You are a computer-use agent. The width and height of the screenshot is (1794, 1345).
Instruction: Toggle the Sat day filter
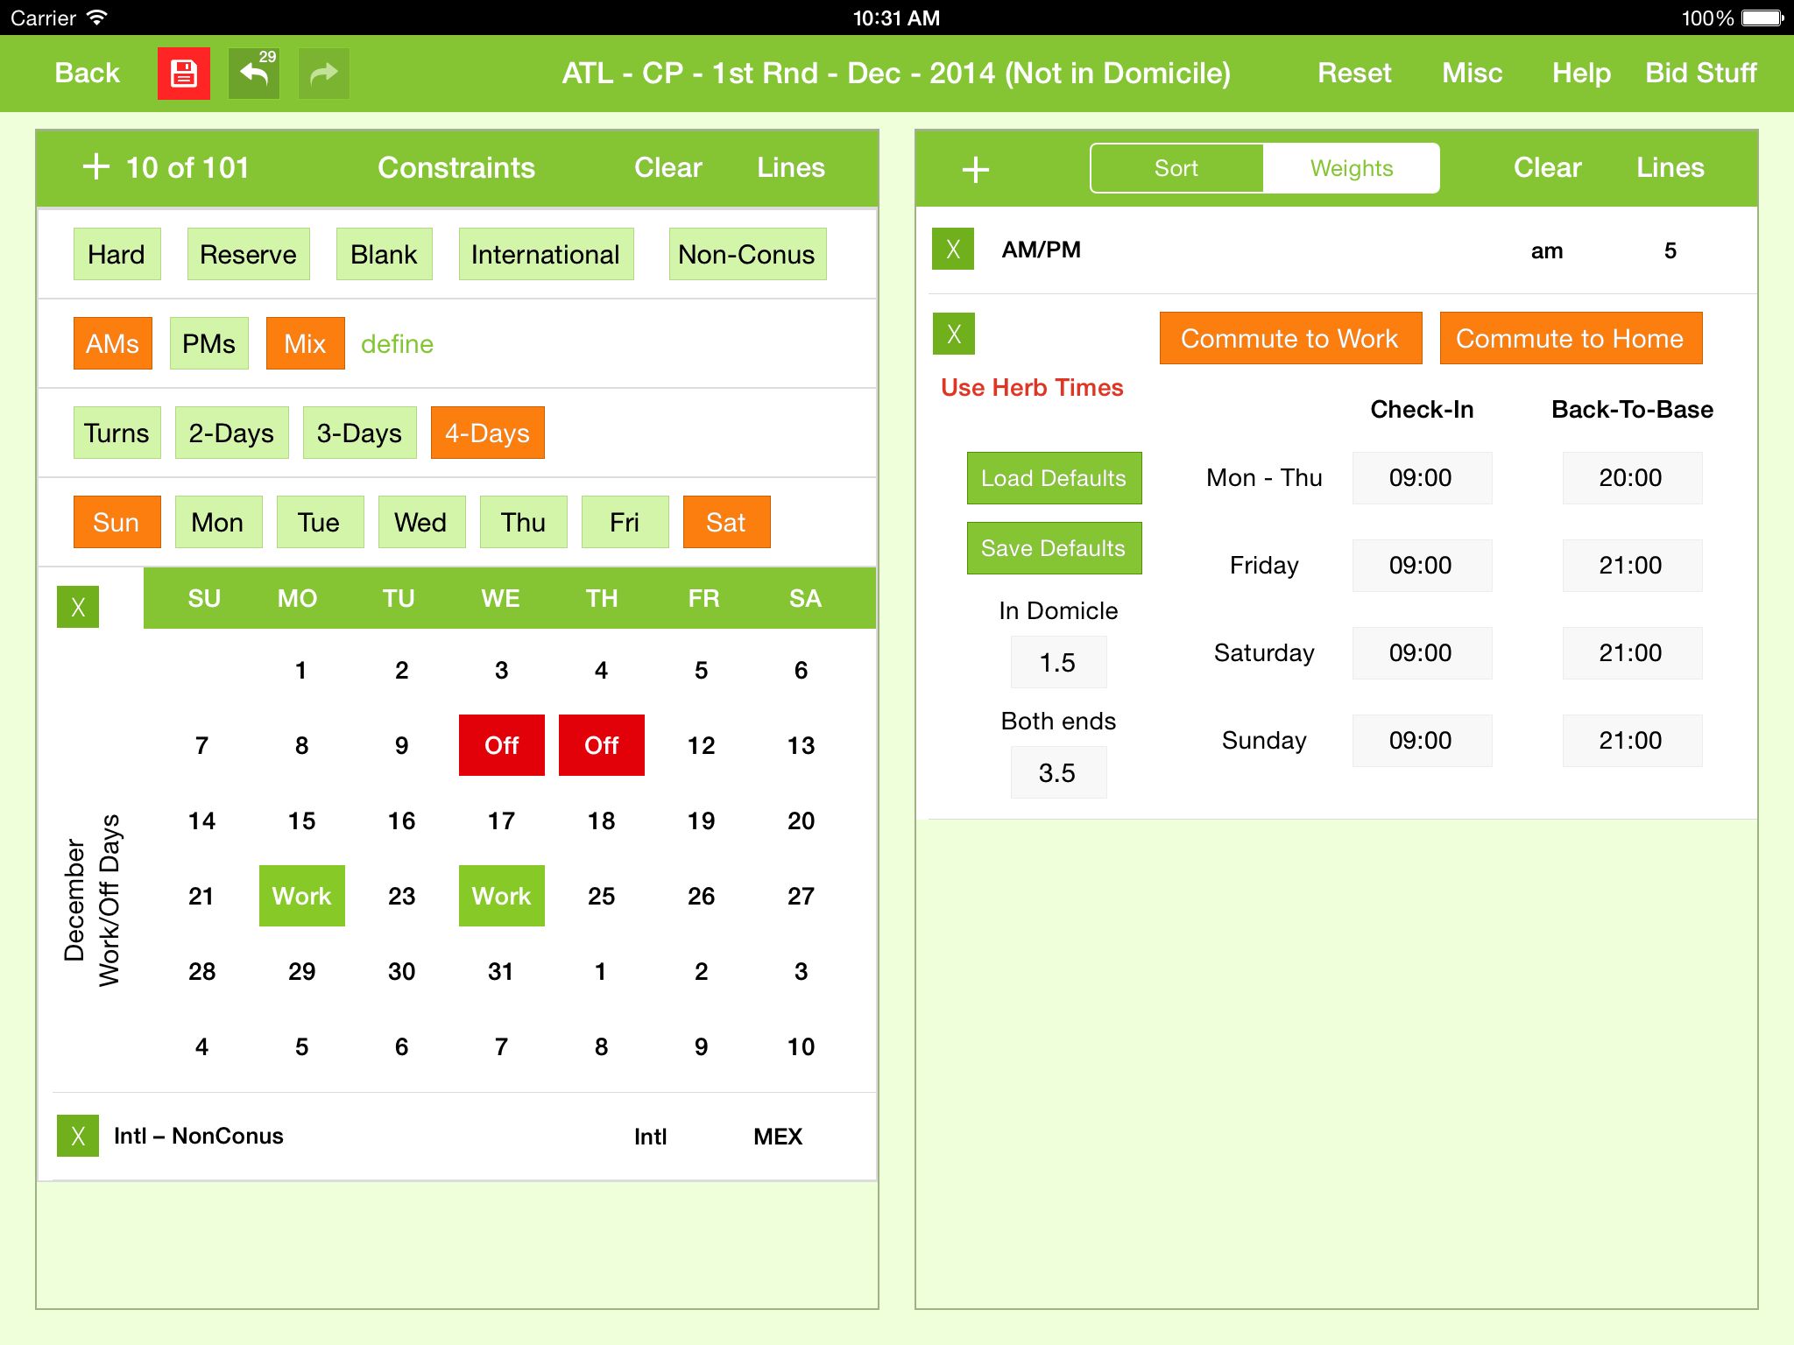(x=726, y=522)
